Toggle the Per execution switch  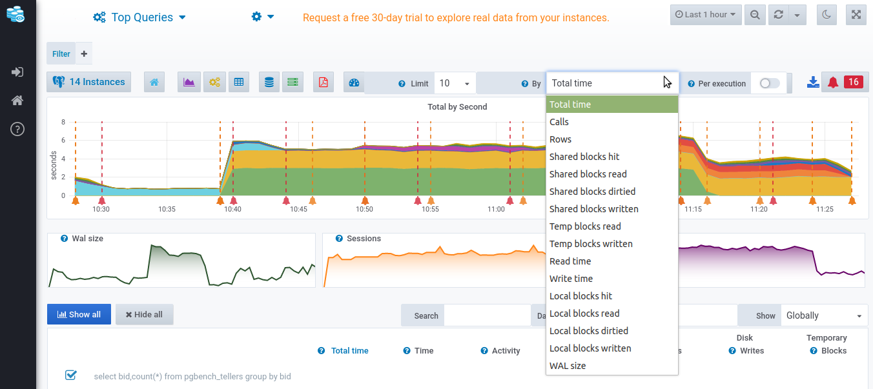(769, 83)
